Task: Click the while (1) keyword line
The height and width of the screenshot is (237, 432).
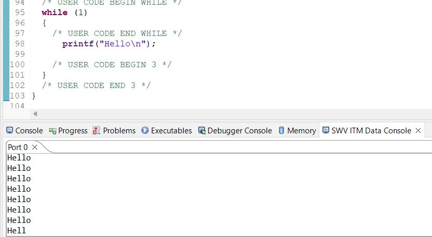Action: [65, 13]
